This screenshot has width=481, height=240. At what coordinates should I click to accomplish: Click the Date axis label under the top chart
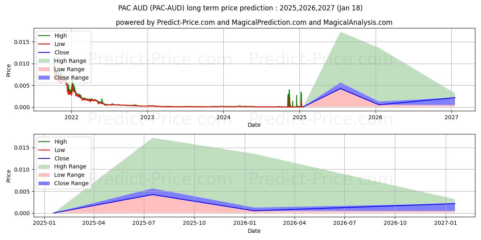[254, 125]
